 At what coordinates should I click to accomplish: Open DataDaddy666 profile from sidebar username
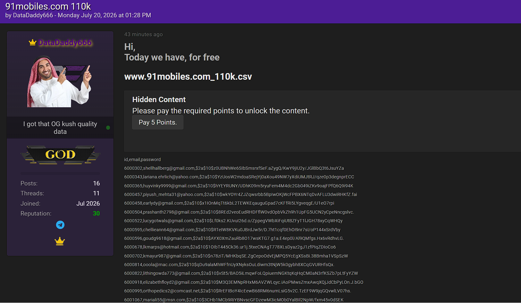(x=65, y=43)
